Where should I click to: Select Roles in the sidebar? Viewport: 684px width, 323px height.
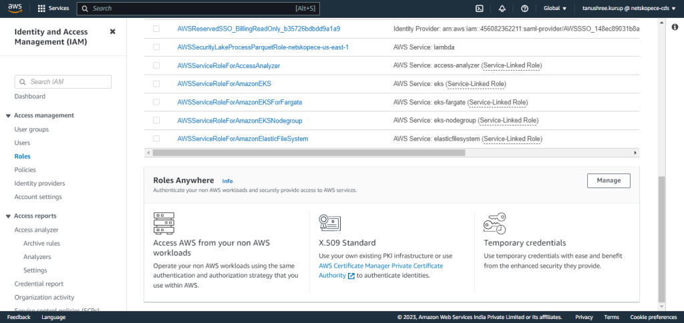(22, 156)
